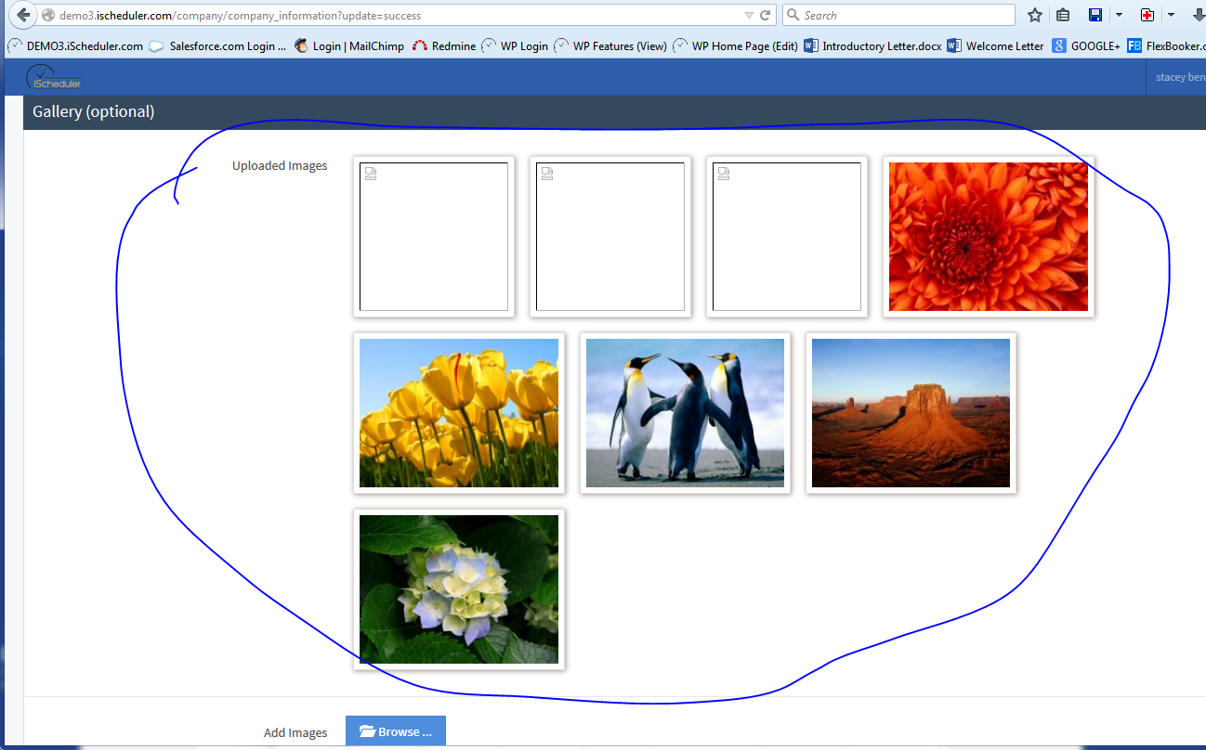
Task: Select the penguins thumbnail
Action: coord(685,413)
